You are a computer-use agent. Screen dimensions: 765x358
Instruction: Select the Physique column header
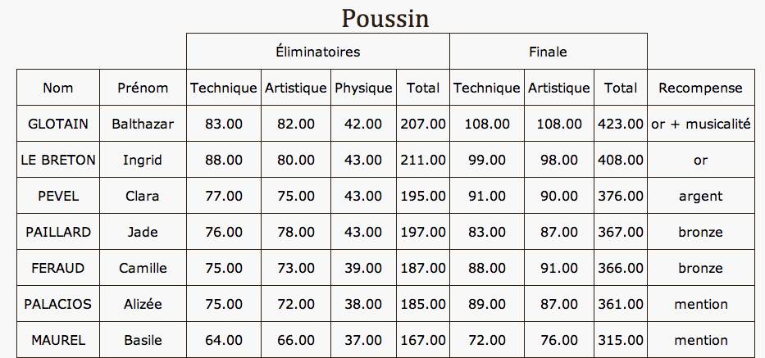pos(363,88)
